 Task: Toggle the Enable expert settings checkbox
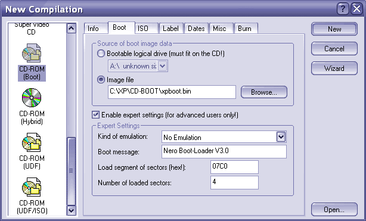click(x=95, y=115)
